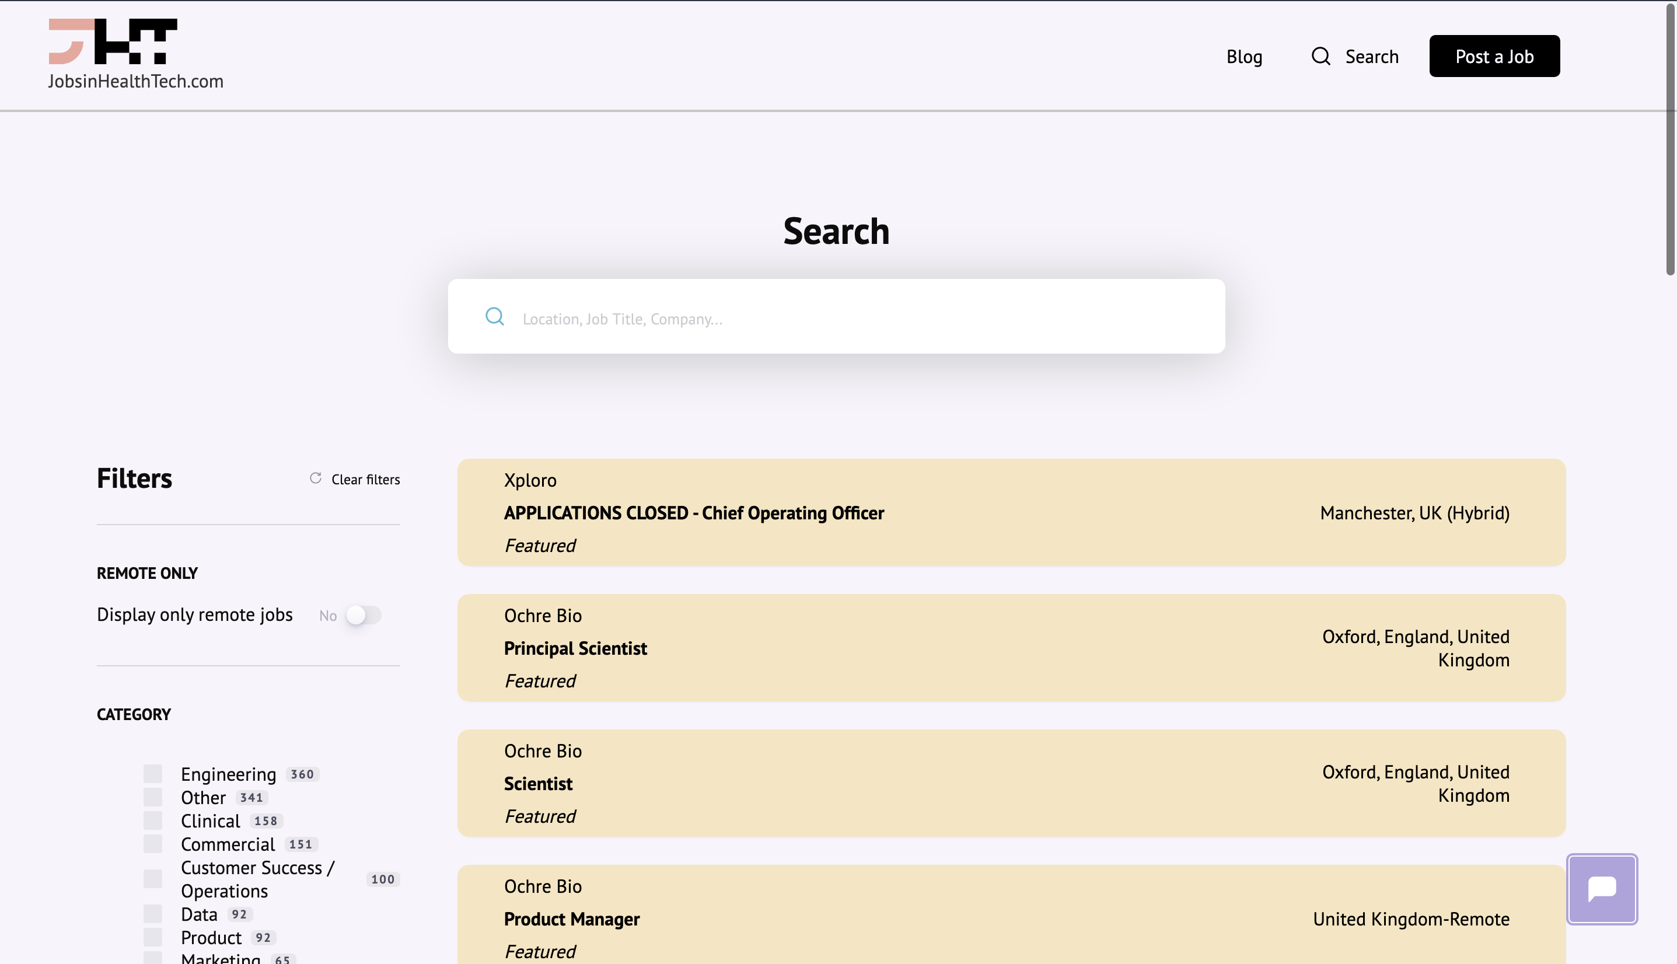Check the Engineering category checkbox

pos(153,773)
